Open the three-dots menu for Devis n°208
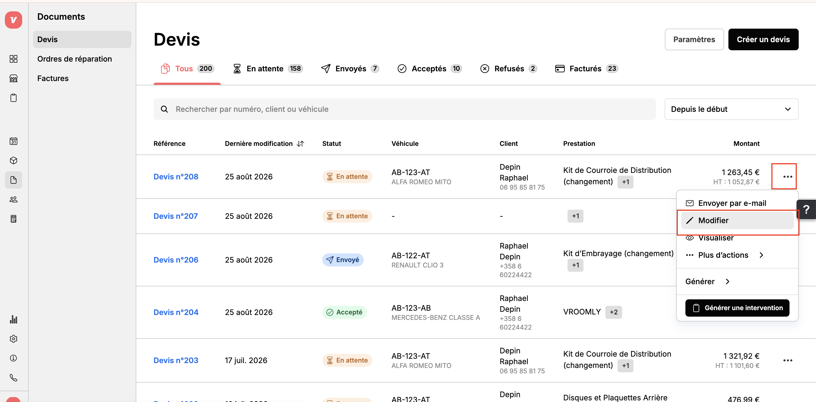This screenshot has width=816, height=402. point(788,177)
